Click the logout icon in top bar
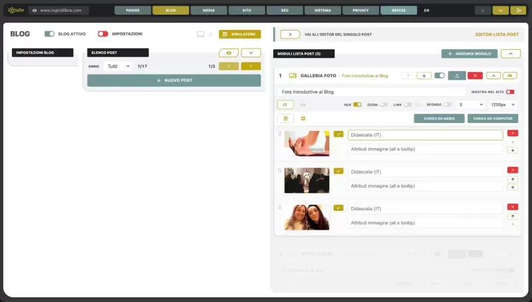Image resolution: width=532 pixels, height=302 pixels. pos(519,11)
